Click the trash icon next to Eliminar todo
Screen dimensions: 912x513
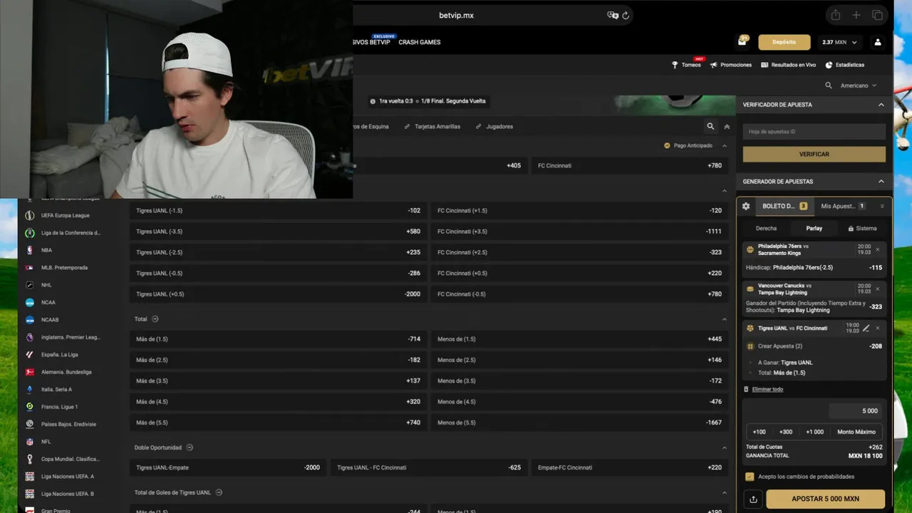point(746,389)
